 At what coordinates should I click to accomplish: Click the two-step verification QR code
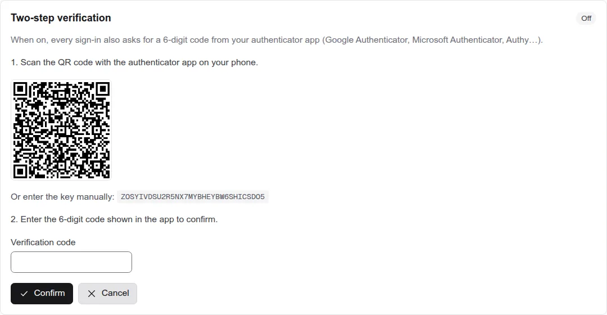pyautogui.click(x=61, y=130)
